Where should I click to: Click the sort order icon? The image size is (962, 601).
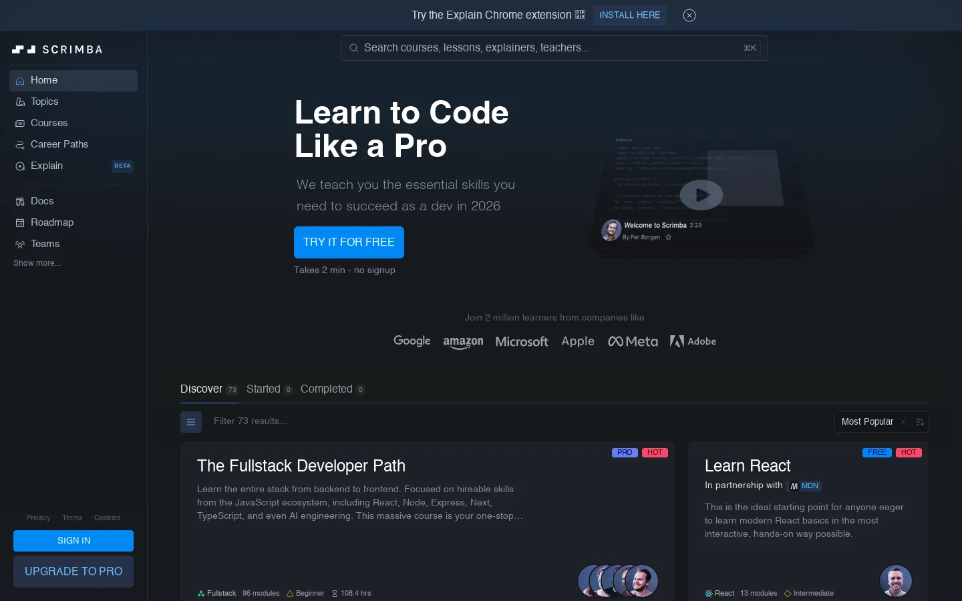920,422
